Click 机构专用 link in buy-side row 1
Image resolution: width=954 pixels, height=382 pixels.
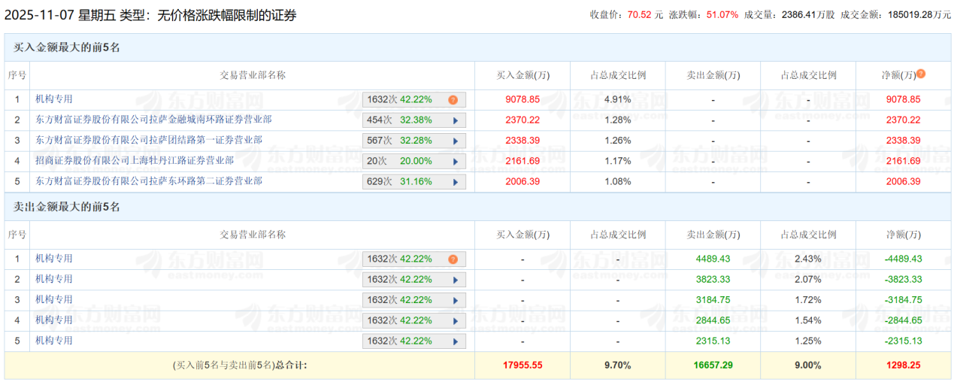(x=54, y=99)
